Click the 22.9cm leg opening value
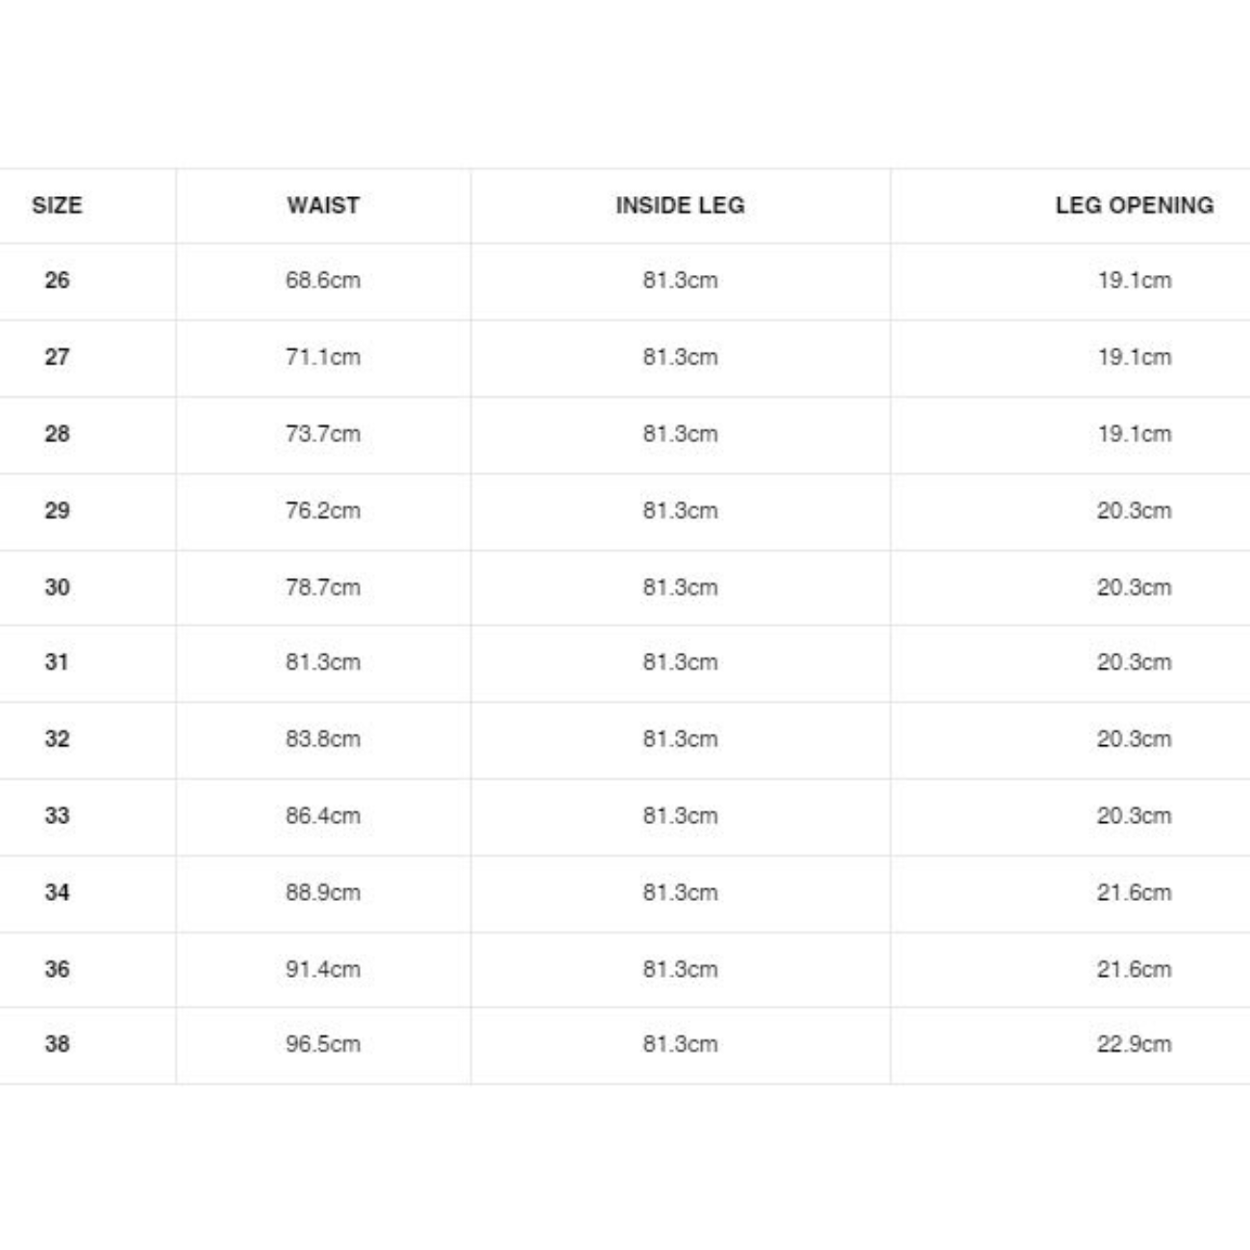This screenshot has height=1250, width=1250. 1134,1044
